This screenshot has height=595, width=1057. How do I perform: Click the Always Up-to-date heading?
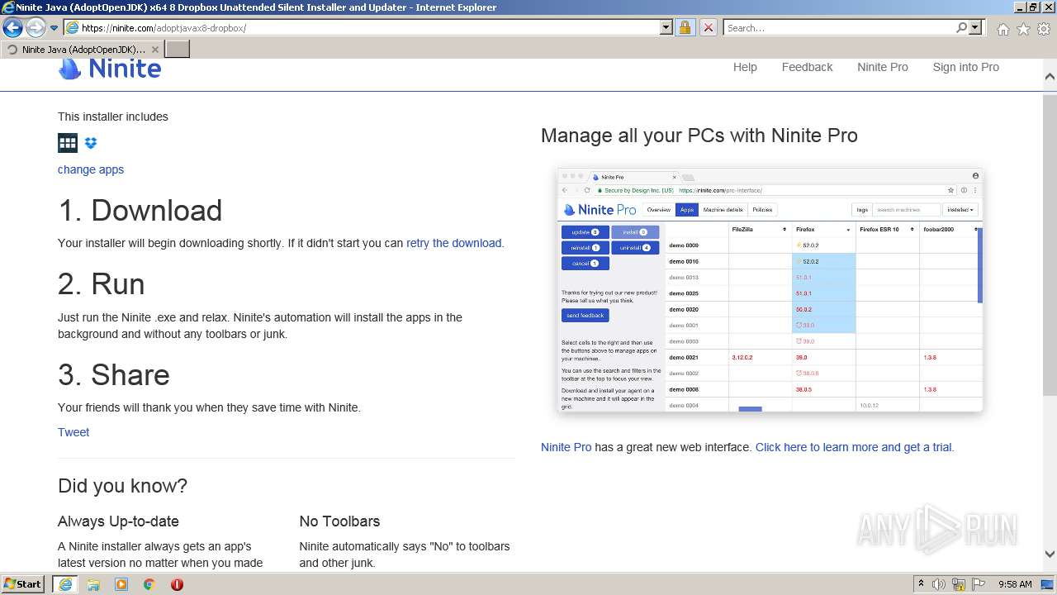[x=118, y=521]
